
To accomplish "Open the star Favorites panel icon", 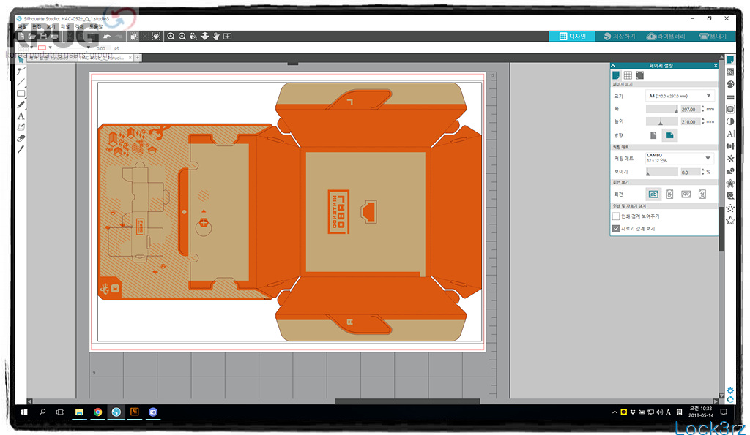I will tap(730, 221).
